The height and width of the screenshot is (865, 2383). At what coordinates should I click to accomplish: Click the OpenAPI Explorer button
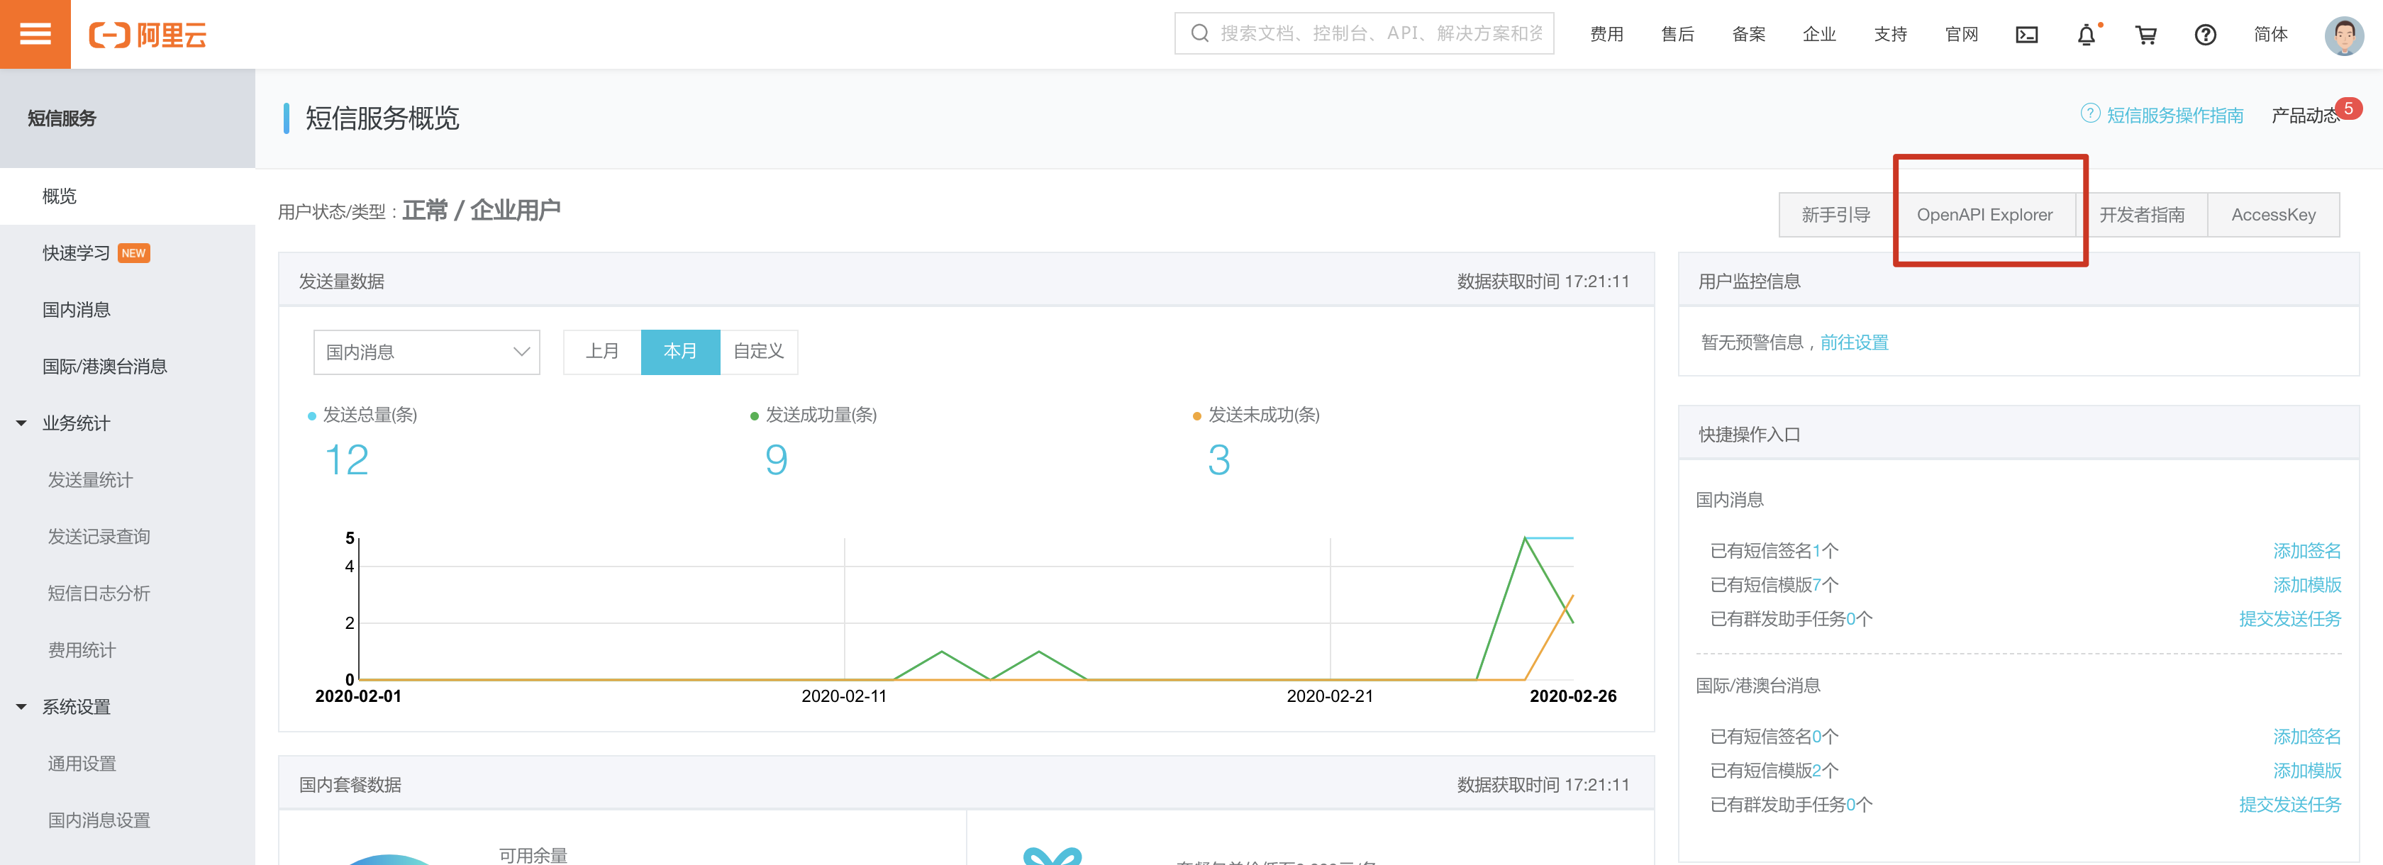click(x=1984, y=215)
